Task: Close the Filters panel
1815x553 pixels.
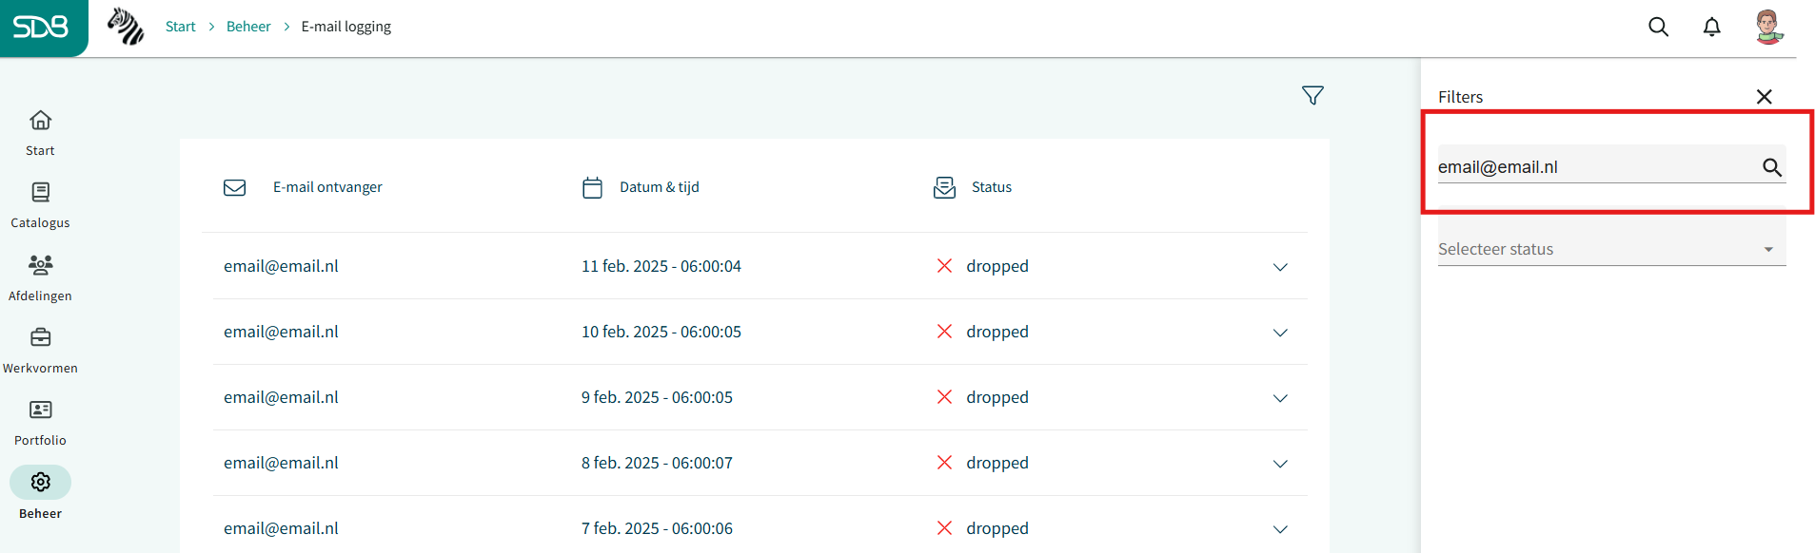Action: point(1764,97)
